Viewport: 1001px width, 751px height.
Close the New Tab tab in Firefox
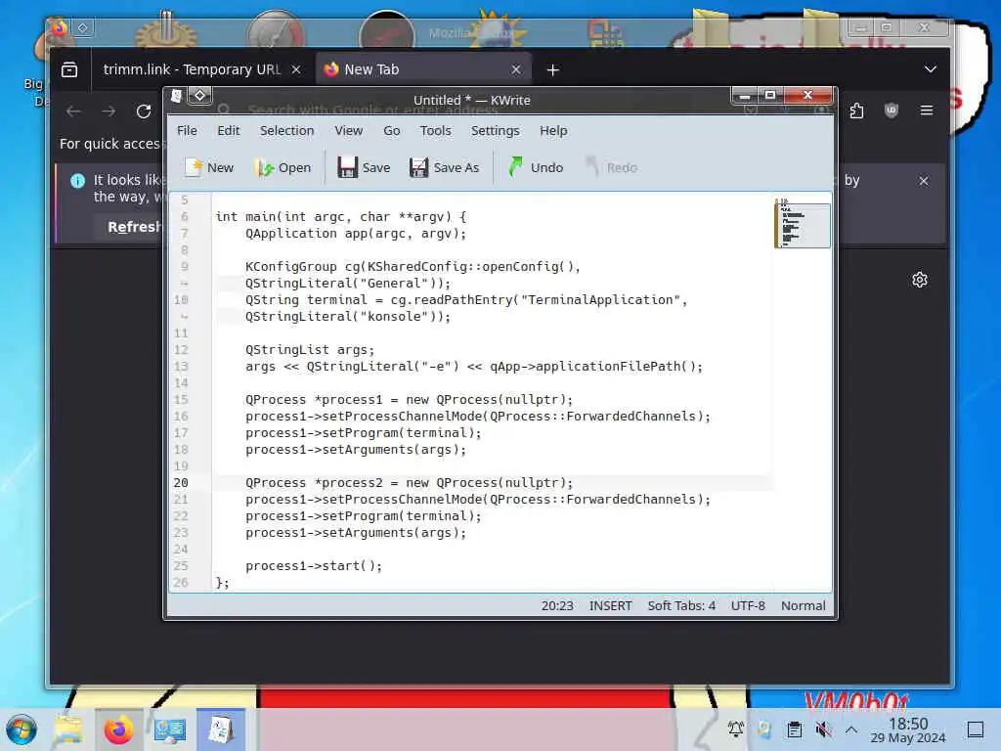coord(516,69)
